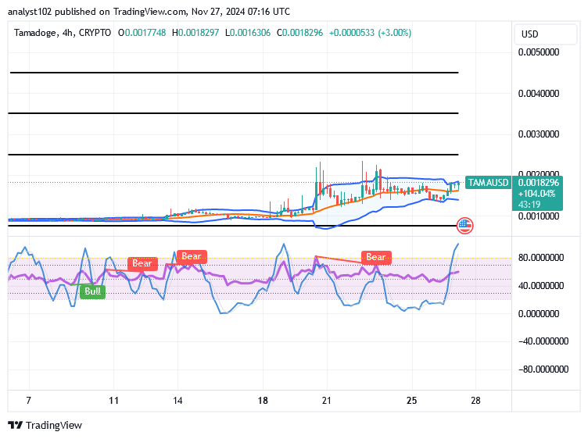This screenshot has width=588, height=439.
Task: Click the TAMAUSD price label tag
Action: 488,183
